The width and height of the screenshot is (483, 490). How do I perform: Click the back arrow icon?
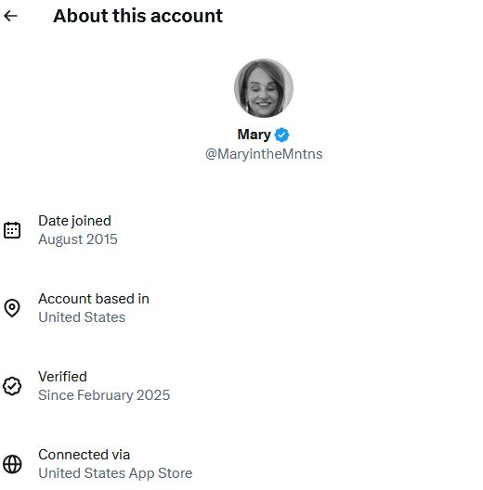[x=10, y=16]
